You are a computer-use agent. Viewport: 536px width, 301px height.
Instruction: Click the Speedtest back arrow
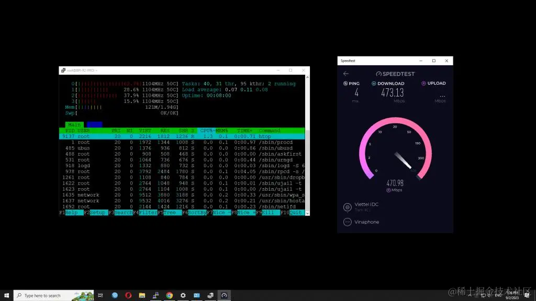click(346, 73)
